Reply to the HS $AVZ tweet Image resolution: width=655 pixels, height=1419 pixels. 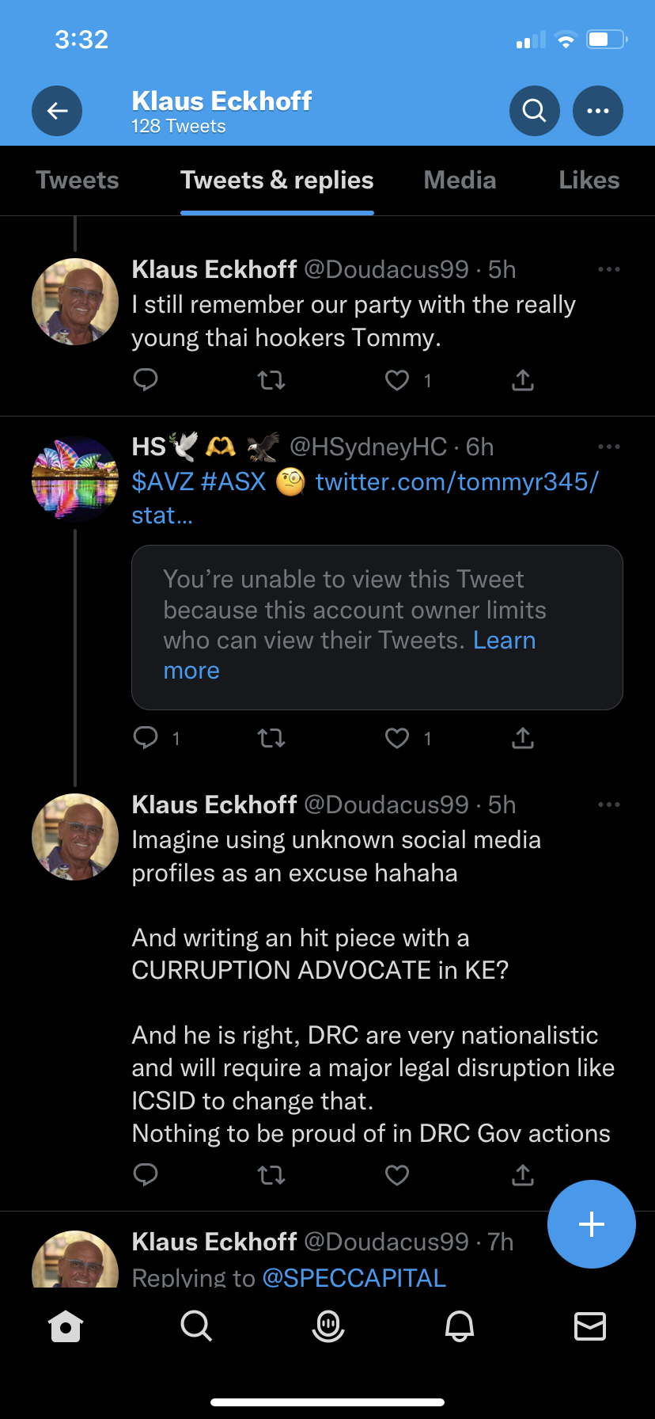(x=146, y=739)
